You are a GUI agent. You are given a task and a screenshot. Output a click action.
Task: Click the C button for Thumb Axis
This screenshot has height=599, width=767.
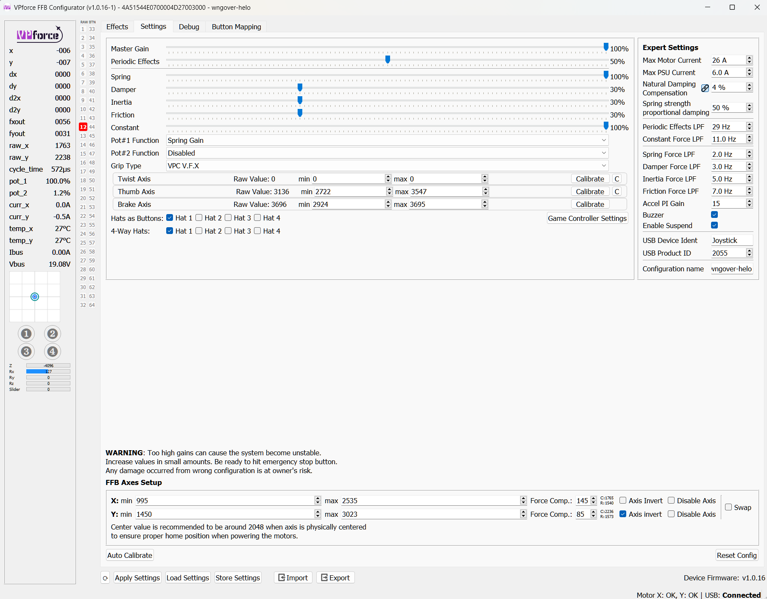617,192
